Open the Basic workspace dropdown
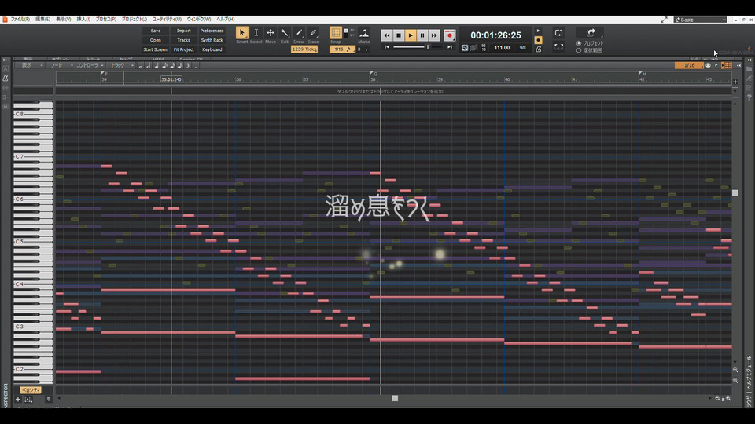 (x=700, y=19)
